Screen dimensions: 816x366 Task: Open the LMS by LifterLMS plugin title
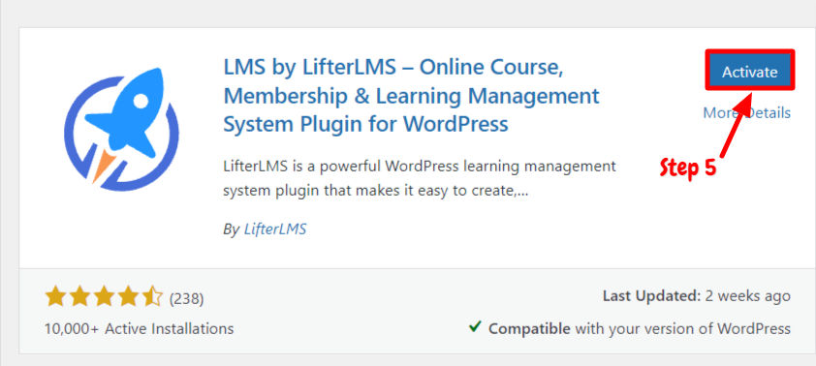coord(411,96)
